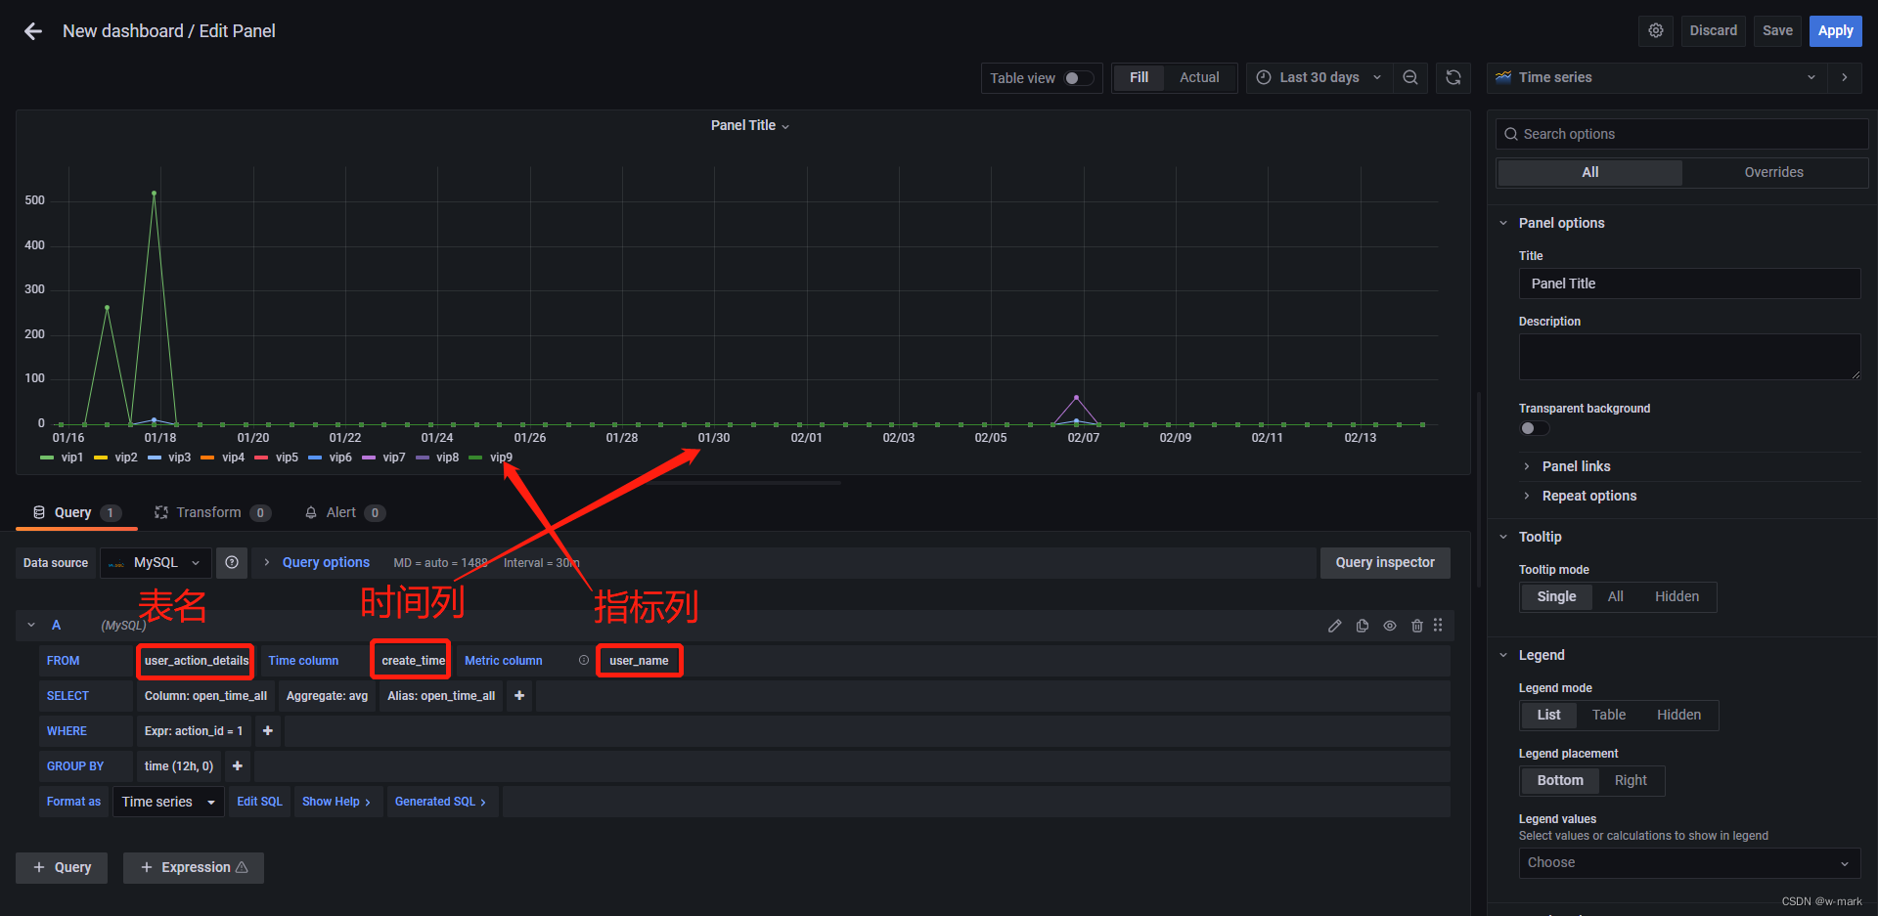Open the Alert tab
1878x916 pixels.
[x=343, y=512]
